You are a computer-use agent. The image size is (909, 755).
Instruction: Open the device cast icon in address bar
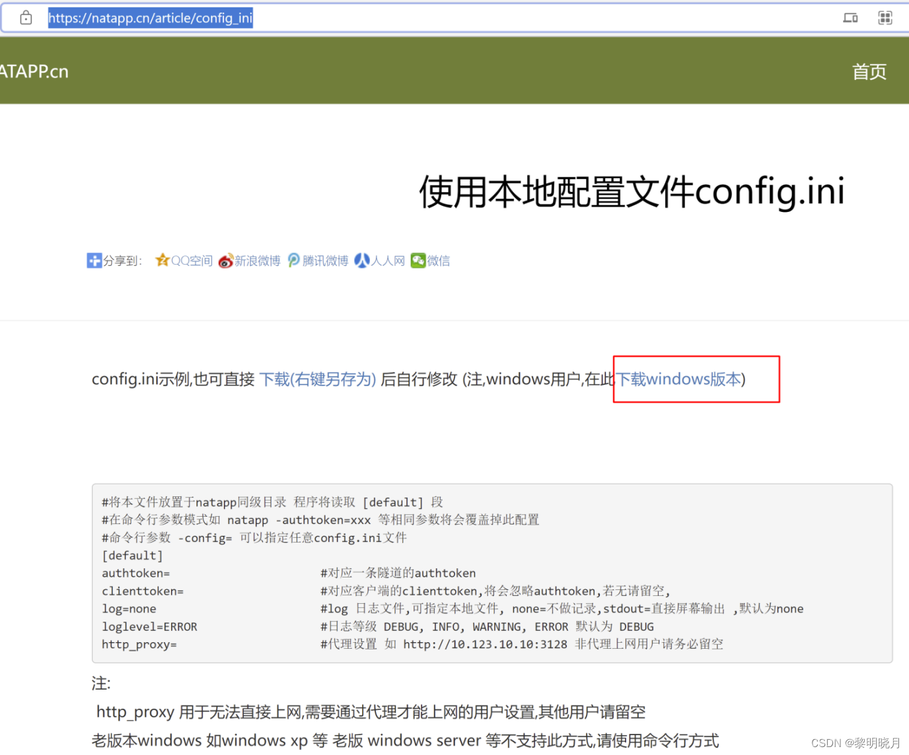[850, 18]
